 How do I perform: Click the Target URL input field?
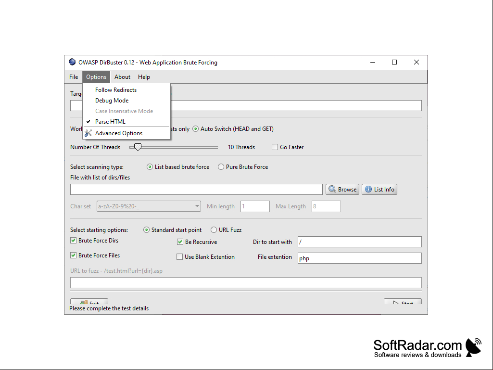pyautogui.click(x=246, y=106)
